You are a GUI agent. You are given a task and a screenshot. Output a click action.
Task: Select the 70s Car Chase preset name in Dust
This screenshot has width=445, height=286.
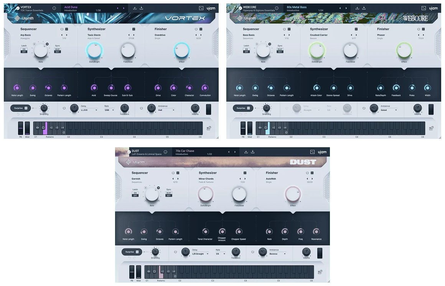[185, 151]
